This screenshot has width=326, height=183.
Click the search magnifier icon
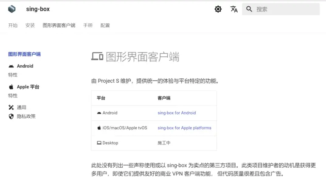pos(249,9)
